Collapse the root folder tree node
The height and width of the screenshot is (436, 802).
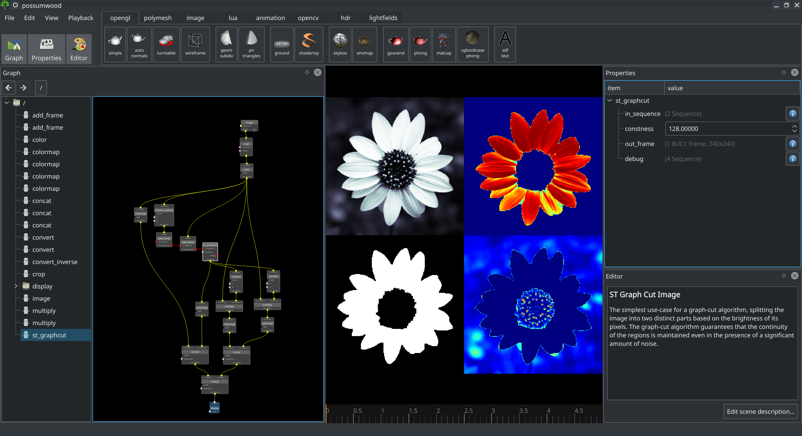(7, 102)
